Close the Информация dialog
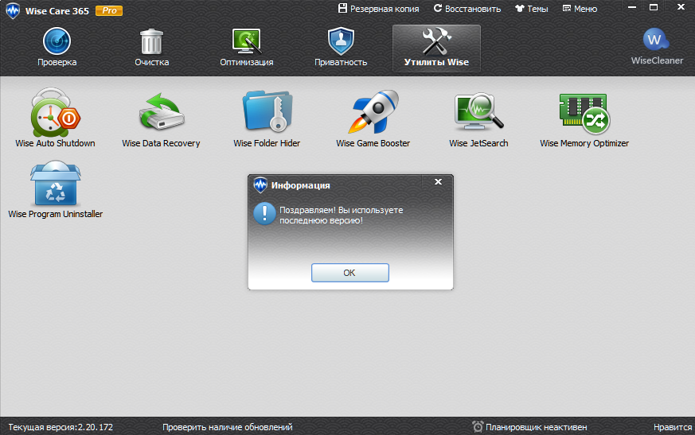 click(x=438, y=181)
